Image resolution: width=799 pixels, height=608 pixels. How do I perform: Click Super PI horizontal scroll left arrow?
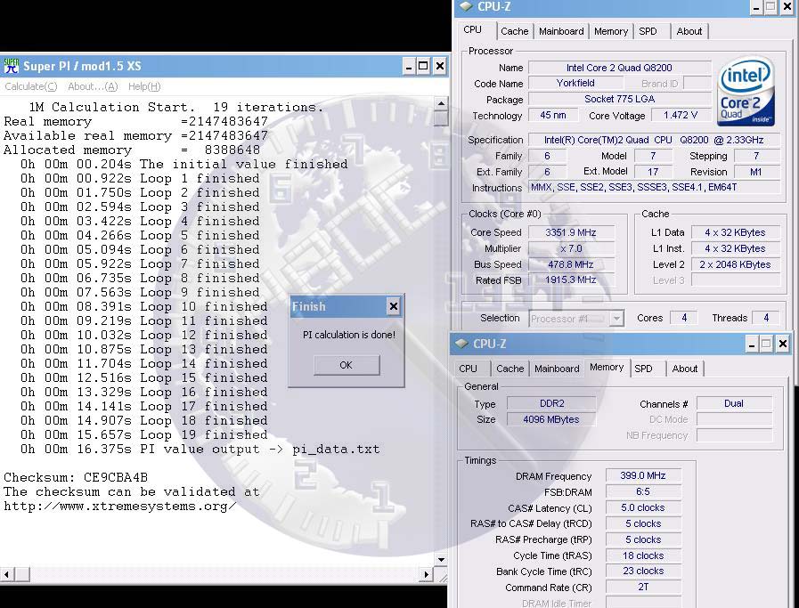(x=6, y=575)
